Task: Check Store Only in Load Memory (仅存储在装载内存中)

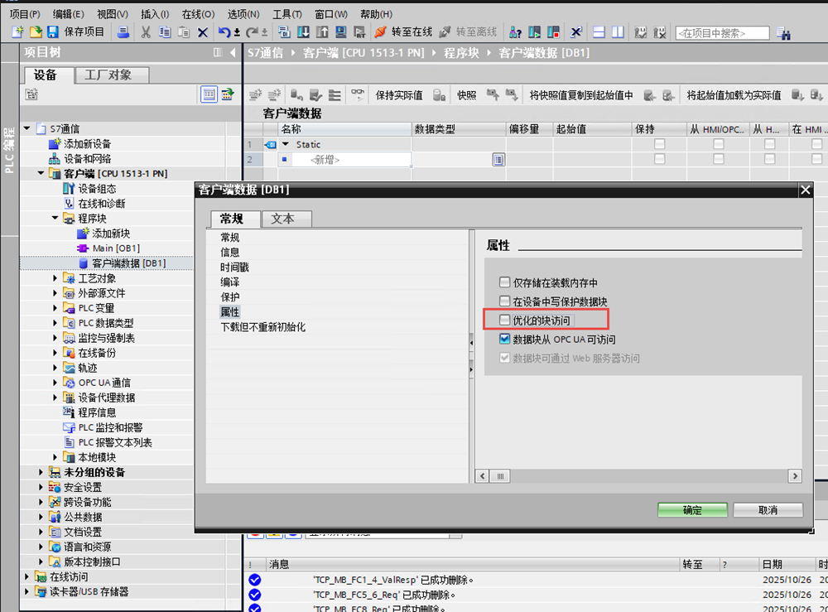Action: (505, 282)
